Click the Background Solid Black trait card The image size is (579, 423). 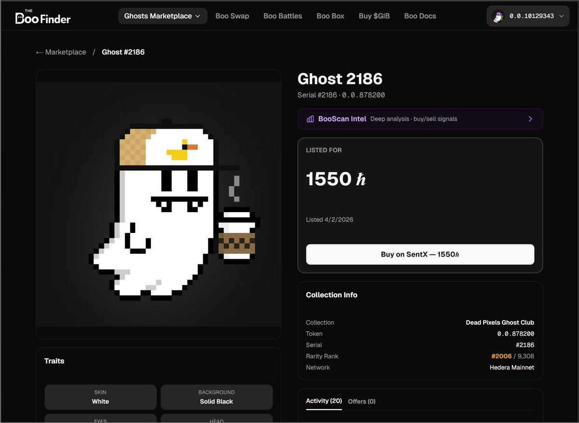pyautogui.click(x=217, y=397)
